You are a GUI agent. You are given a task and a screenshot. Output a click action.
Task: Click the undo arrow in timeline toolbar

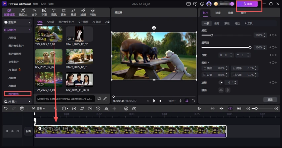[6, 108]
